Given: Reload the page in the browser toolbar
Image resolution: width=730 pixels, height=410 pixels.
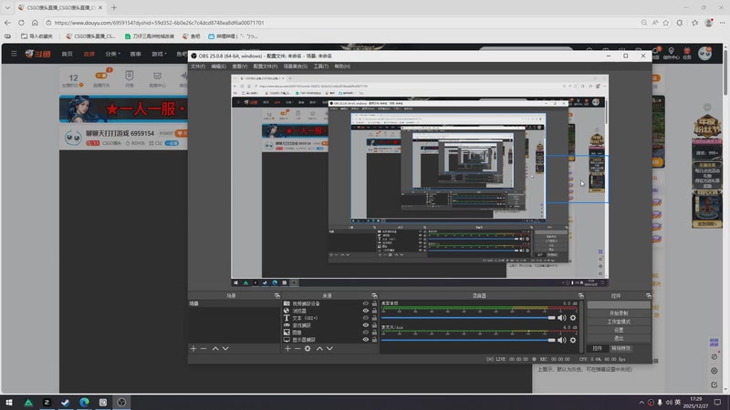Looking at the screenshot, I should 21,22.
